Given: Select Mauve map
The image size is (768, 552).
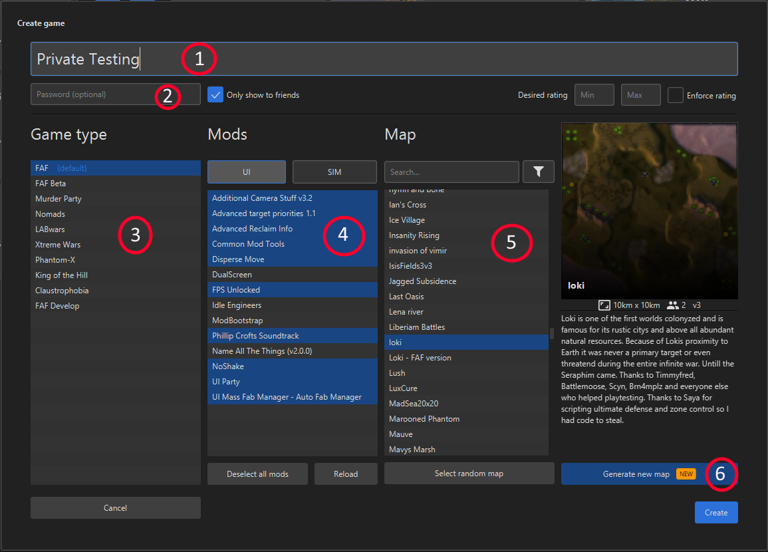Looking at the screenshot, I should pos(466,434).
